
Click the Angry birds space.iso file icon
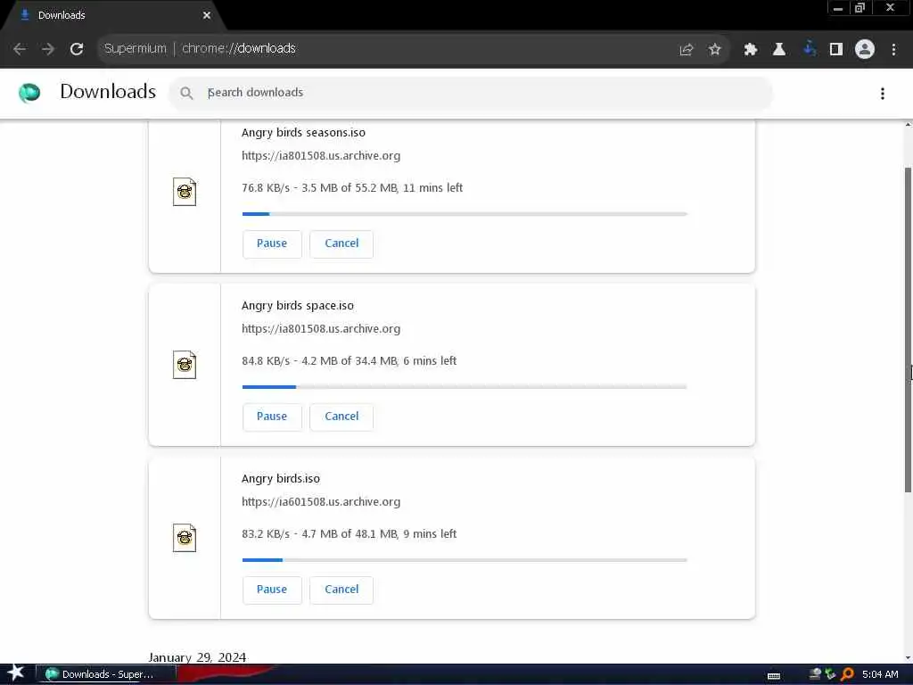(185, 365)
